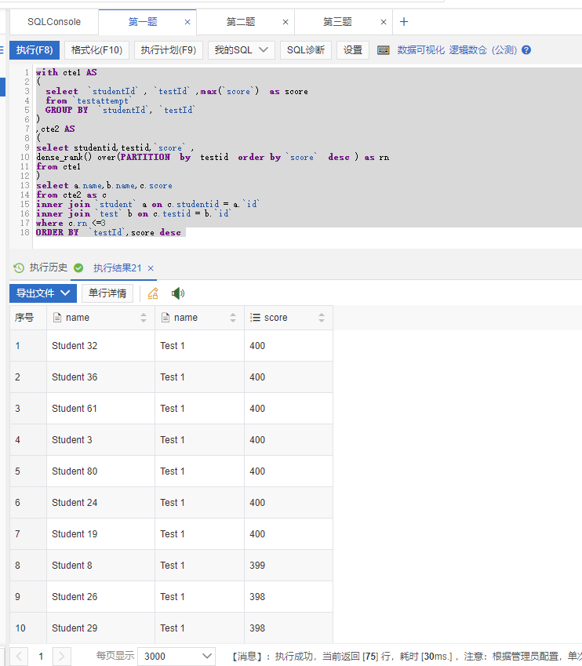Add a new SQL tab with plus icon
The width and height of the screenshot is (582, 666).
point(404,22)
